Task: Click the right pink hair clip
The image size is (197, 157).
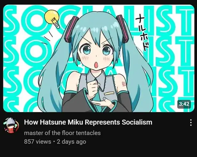Action: tap(123, 29)
